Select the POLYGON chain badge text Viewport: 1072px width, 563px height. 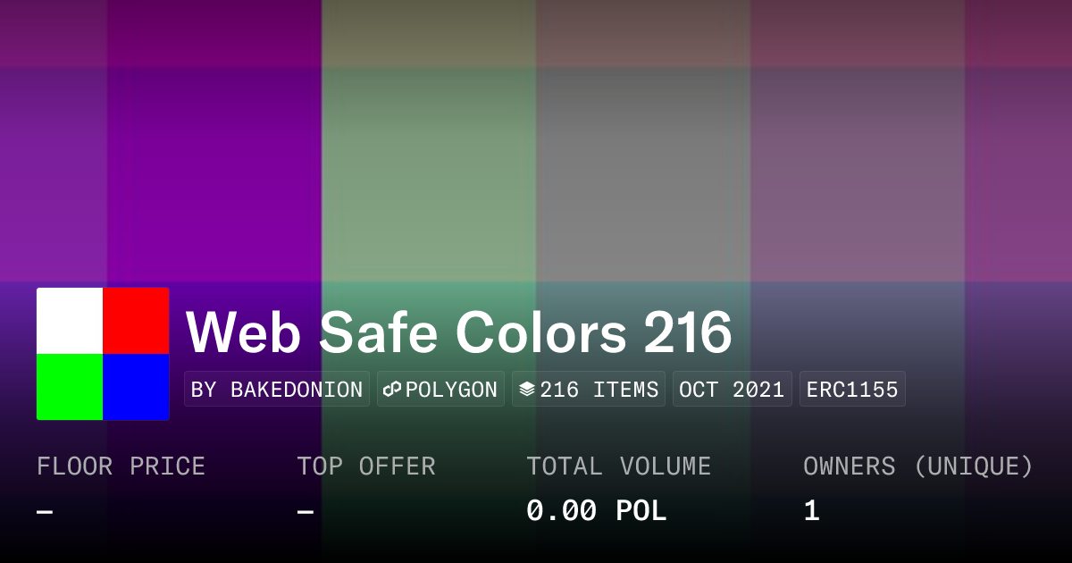coord(451,390)
